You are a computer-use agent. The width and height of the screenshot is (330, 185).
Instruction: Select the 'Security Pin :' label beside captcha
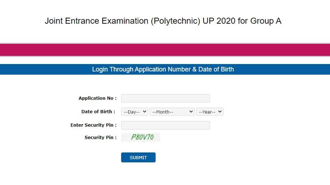point(101,137)
